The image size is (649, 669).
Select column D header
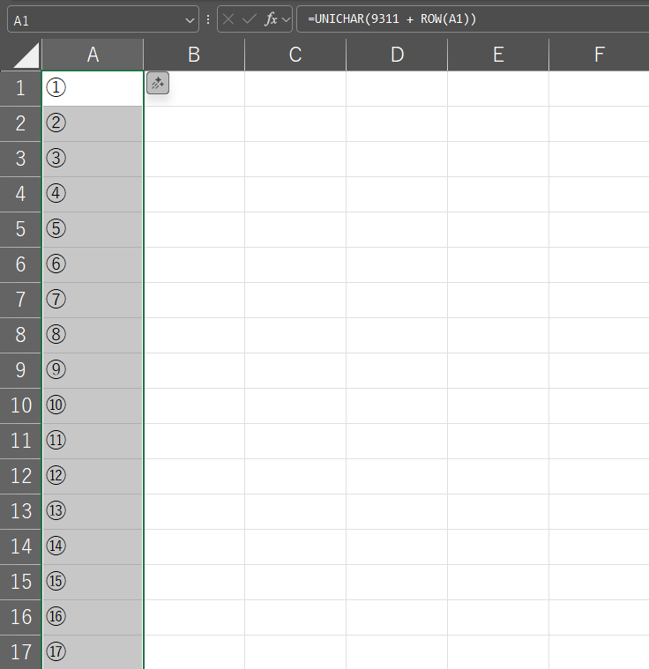(x=397, y=55)
